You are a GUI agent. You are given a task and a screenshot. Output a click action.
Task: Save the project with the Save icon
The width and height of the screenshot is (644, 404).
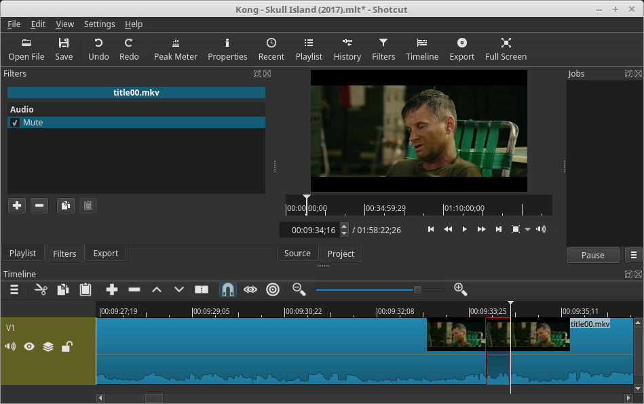64,49
